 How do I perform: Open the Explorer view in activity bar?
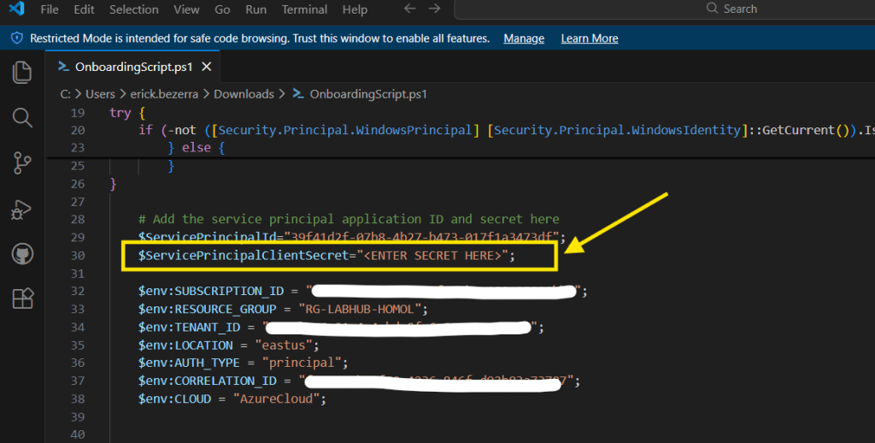point(22,72)
